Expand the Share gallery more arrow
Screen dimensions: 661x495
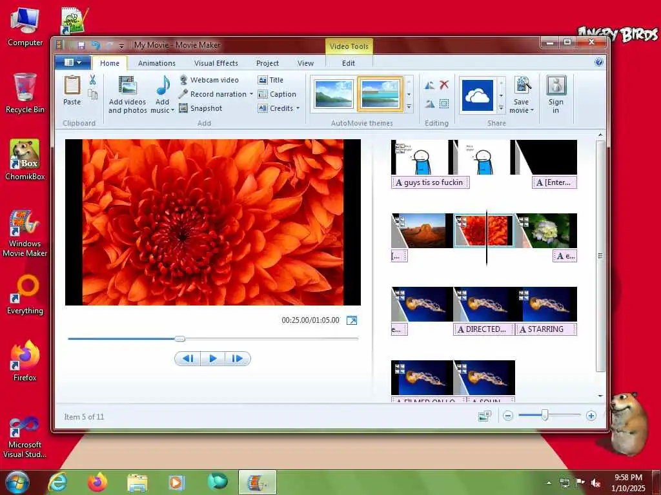point(501,108)
